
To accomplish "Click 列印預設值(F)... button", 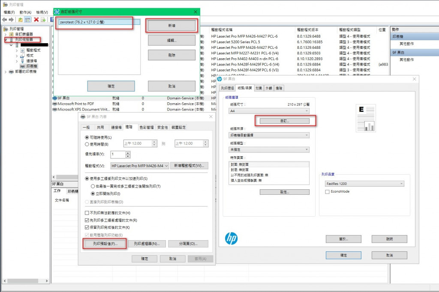I will [x=105, y=244].
